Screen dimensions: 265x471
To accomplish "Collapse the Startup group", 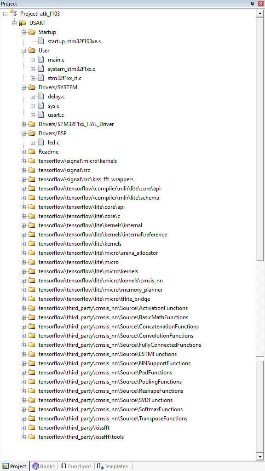I will tap(24, 32).
